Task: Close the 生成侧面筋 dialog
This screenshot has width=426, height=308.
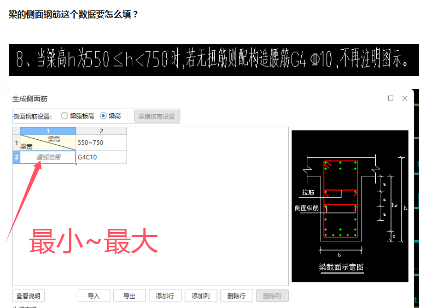Action: [405, 98]
